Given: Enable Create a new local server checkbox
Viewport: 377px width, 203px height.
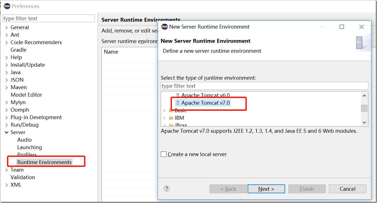Looking at the screenshot, I should (164, 154).
